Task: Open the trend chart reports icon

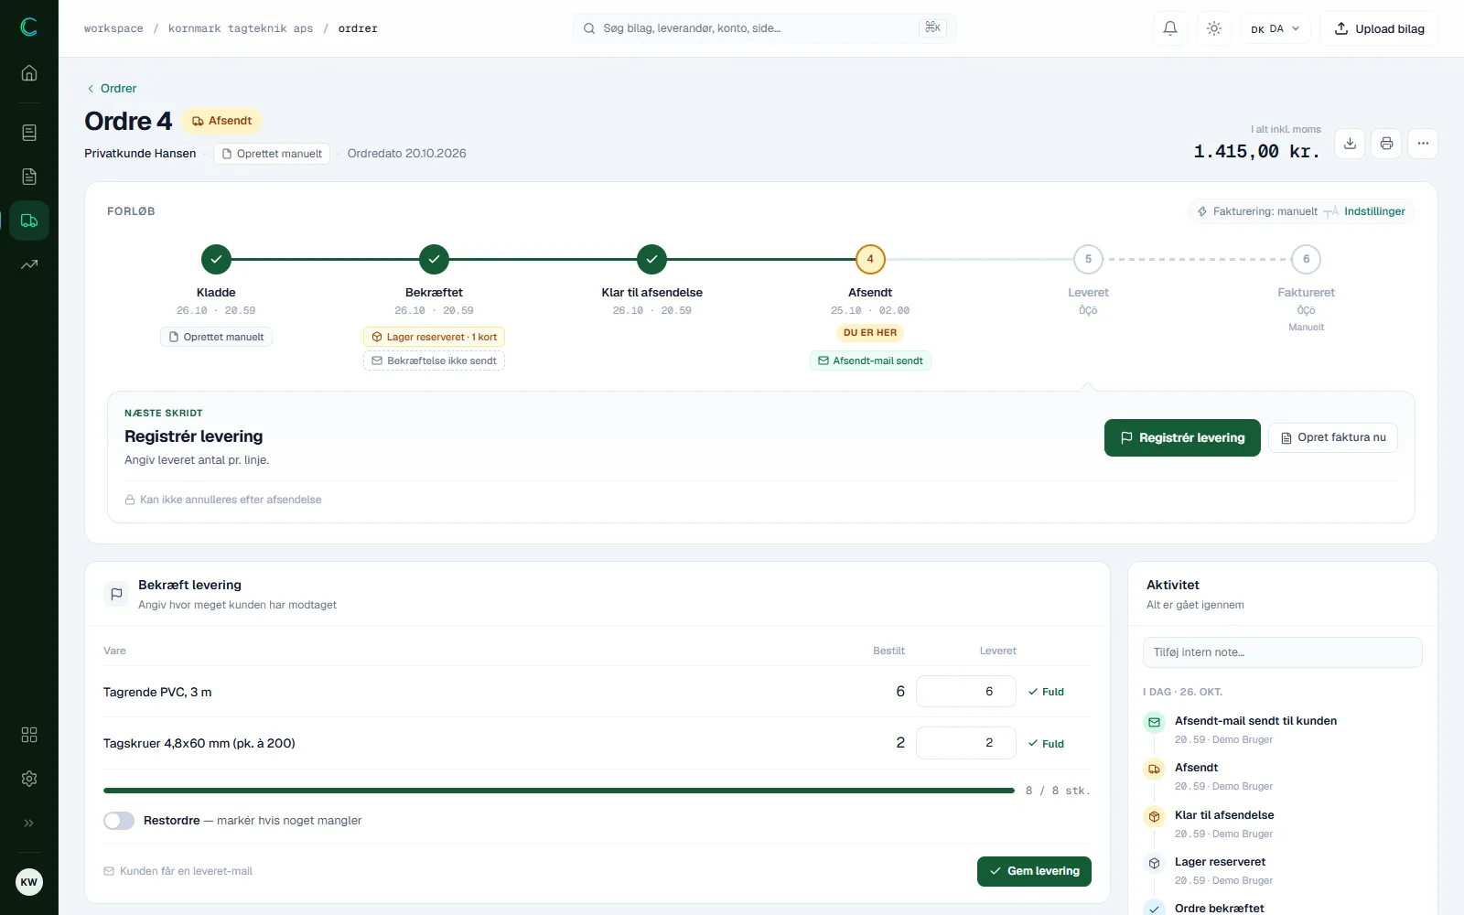Action: click(x=29, y=264)
